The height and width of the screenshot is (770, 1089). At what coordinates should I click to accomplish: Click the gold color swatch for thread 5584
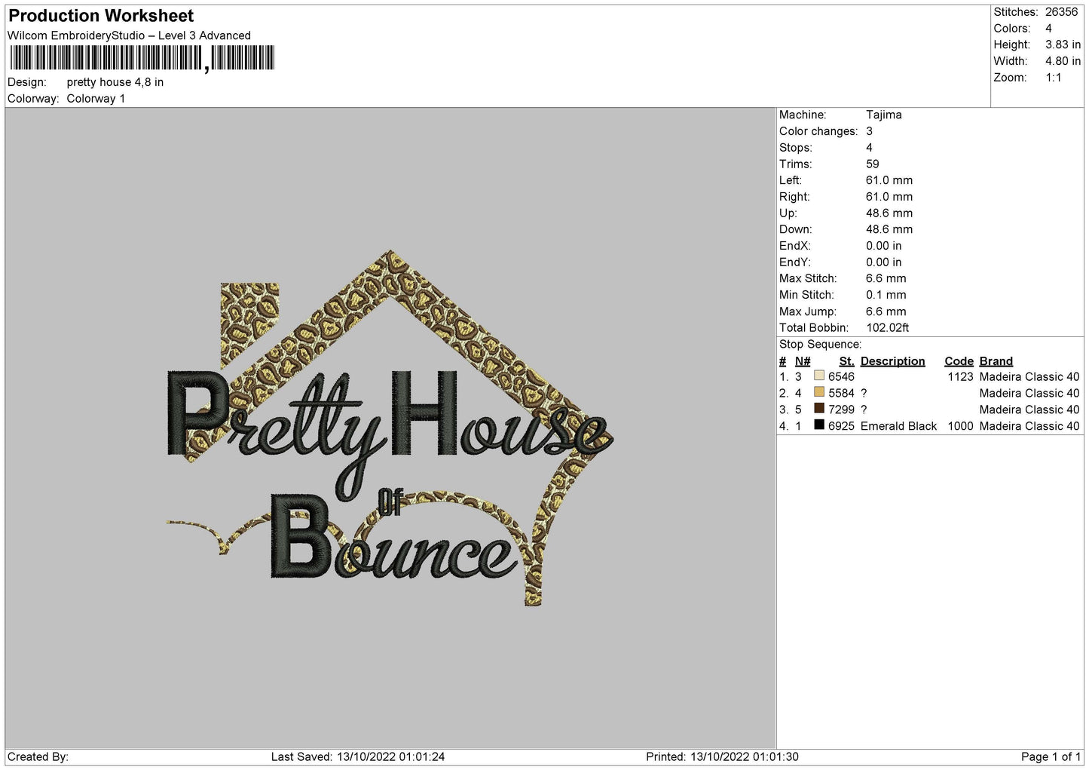(x=819, y=392)
